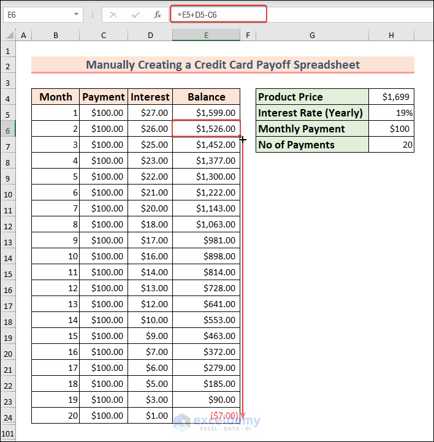434x442 pixels.
Task: Select the interest cell '$14.00'
Action: tap(150, 272)
